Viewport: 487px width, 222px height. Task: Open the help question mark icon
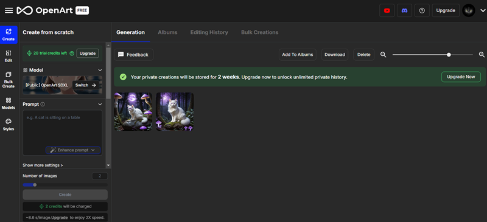pos(422,10)
